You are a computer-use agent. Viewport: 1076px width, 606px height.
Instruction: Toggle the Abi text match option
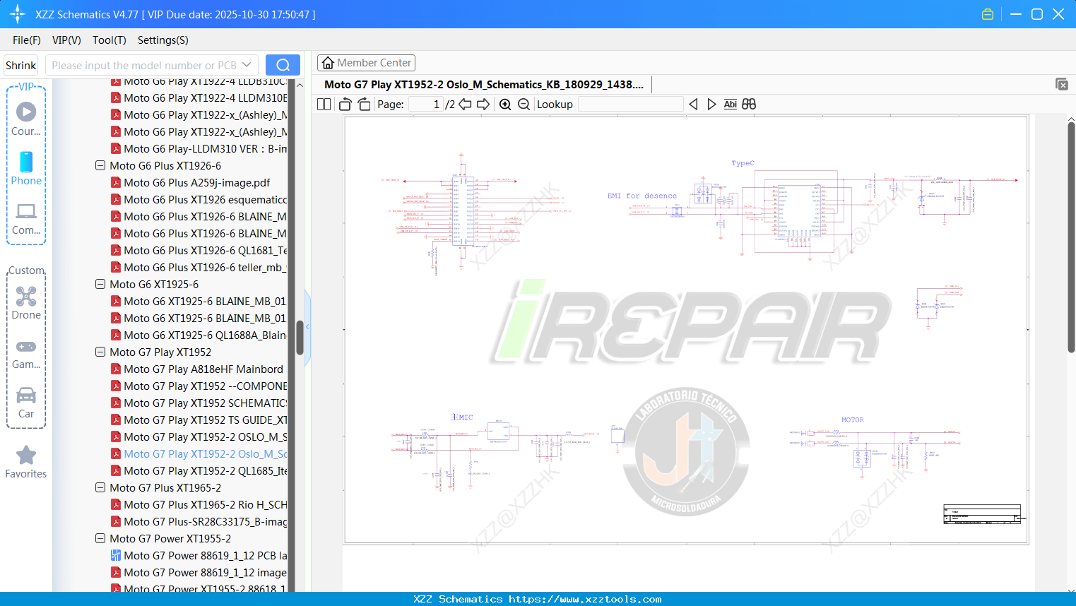click(x=731, y=105)
